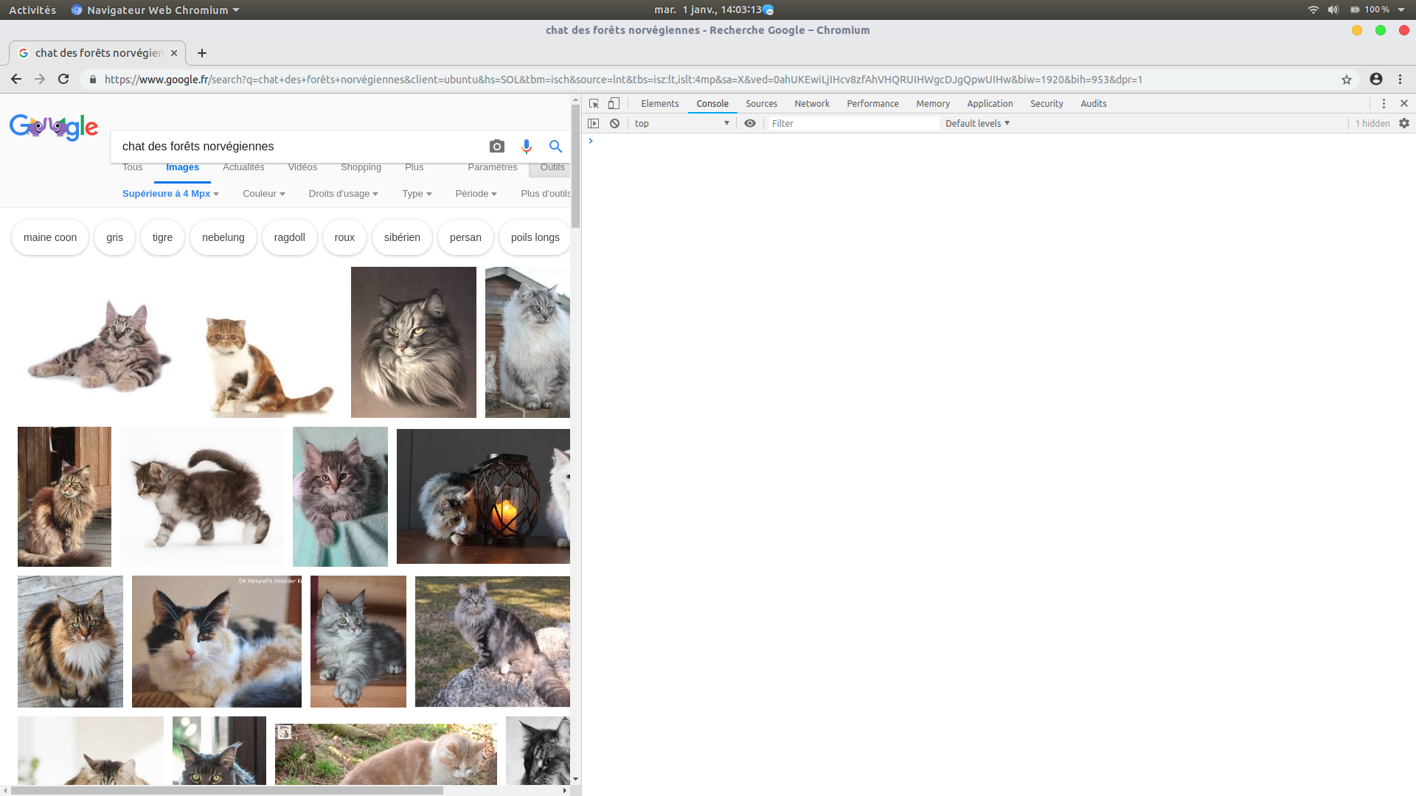Screen dimensions: 1416x796
Task: Open the top JavaScript context dropdown
Action: pos(681,124)
